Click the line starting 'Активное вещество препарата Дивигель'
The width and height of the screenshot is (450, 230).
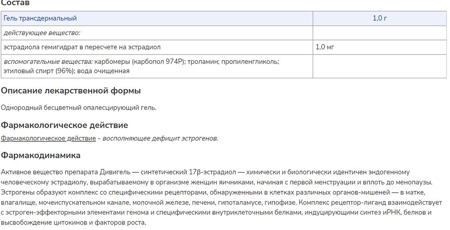tap(205, 172)
